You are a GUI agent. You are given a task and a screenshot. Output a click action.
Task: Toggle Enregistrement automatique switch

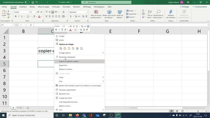click(x=27, y=2)
